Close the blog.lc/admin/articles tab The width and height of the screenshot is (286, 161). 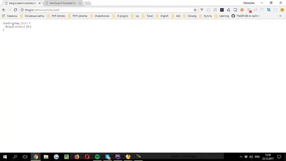coord(40,3)
